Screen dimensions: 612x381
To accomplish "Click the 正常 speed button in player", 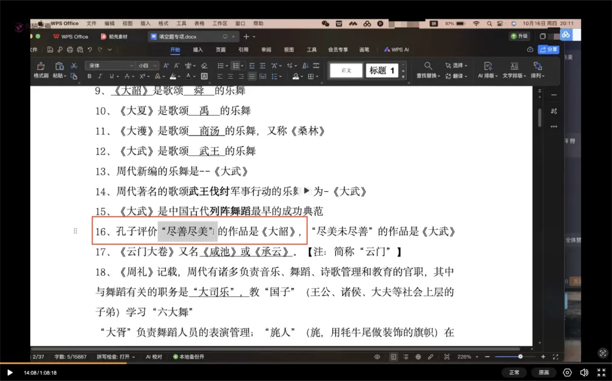I will (x=514, y=373).
